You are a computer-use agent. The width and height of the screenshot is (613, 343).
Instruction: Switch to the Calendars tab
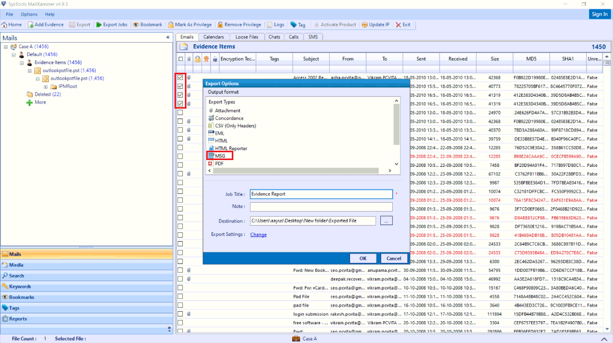pos(214,37)
